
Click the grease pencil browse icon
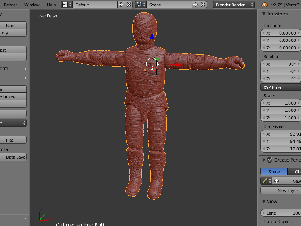[x=267, y=181]
